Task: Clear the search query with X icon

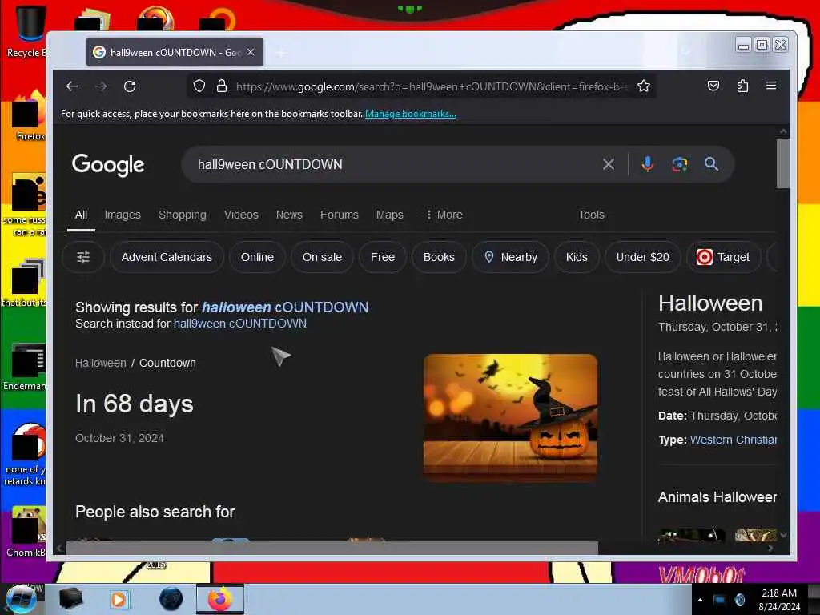Action: 609,164
